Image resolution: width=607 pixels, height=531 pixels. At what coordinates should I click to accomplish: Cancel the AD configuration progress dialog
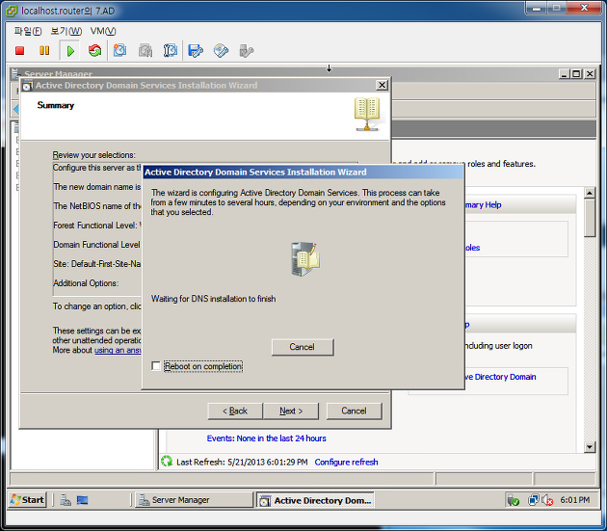[x=303, y=347]
